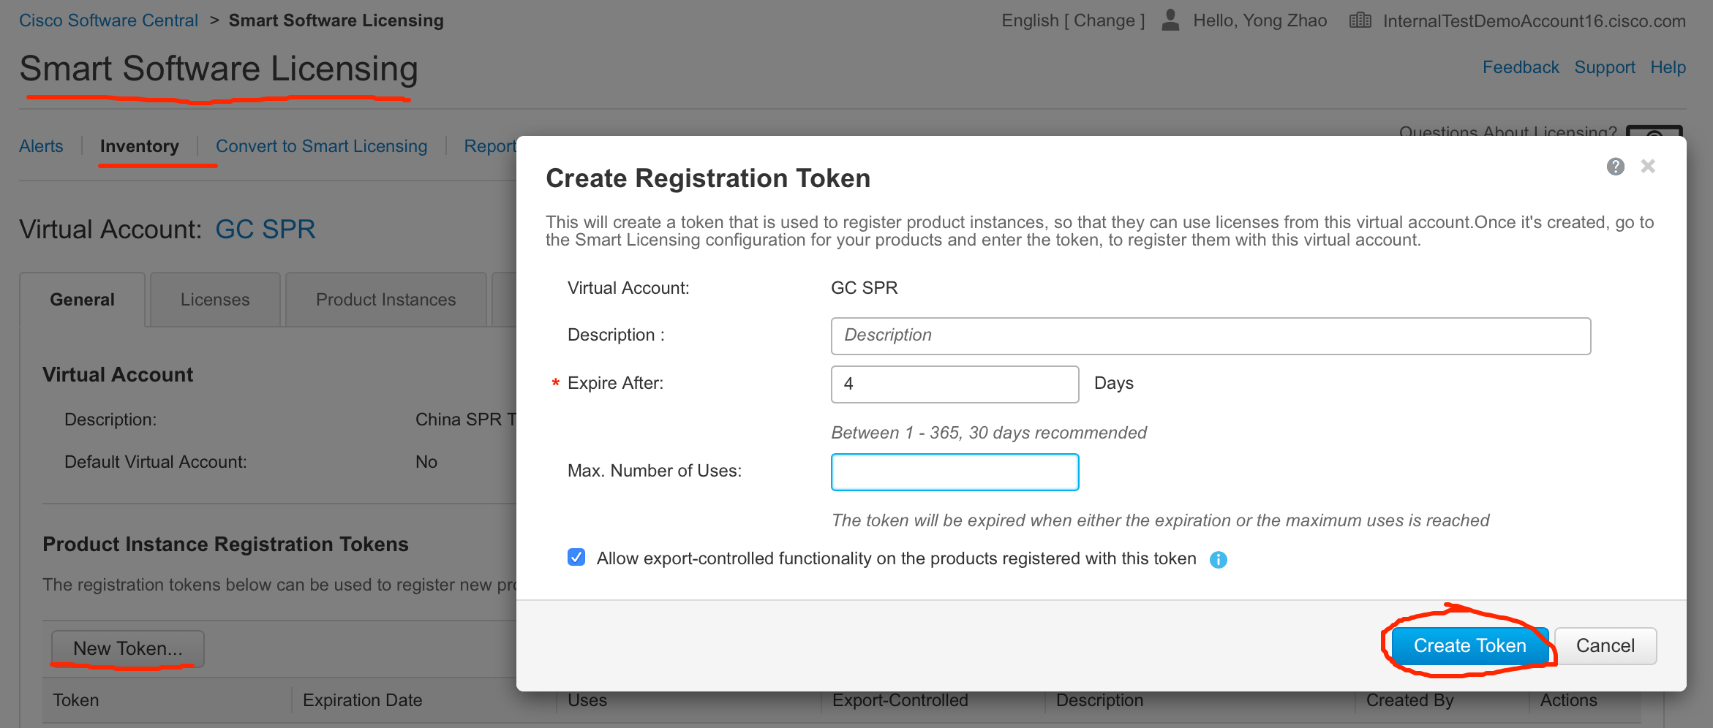Image resolution: width=1713 pixels, height=728 pixels.
Task: Click the account building icon
Action: 1360,20
